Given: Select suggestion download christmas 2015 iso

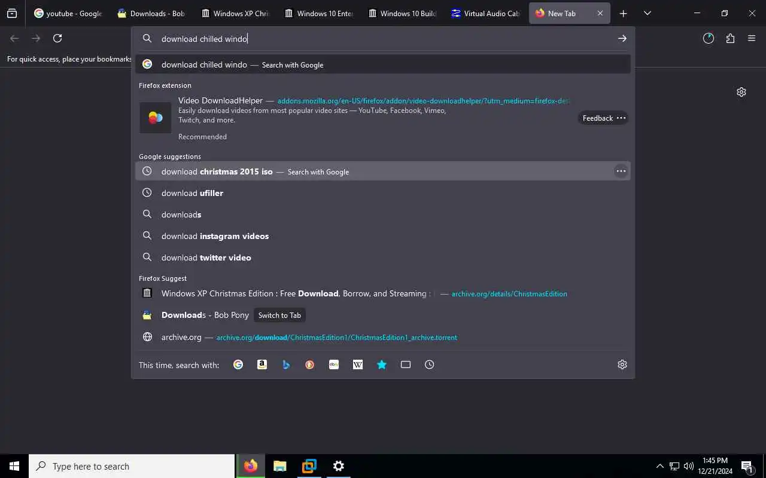Looking at the screenshot, I should click(383, 171).
